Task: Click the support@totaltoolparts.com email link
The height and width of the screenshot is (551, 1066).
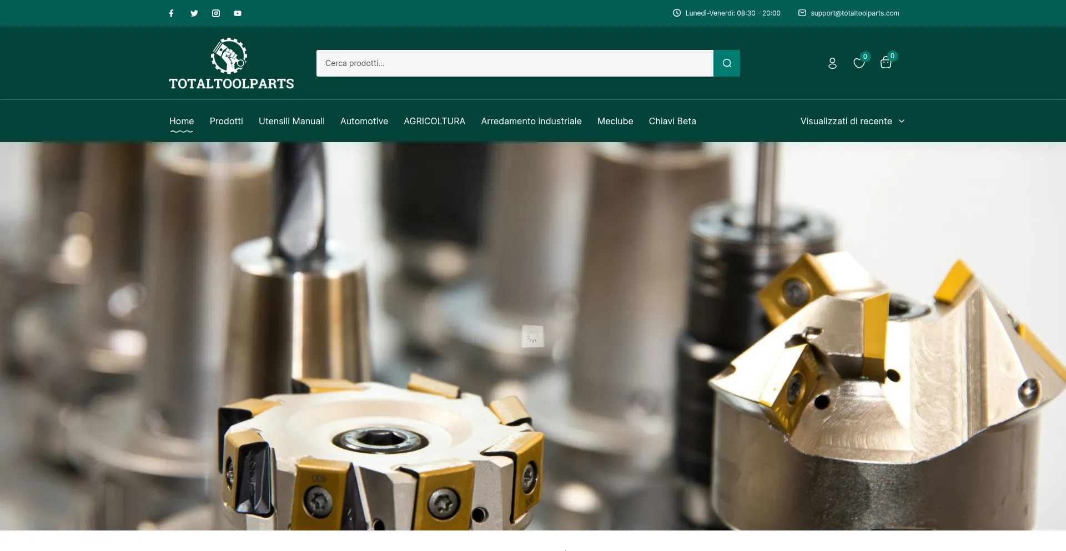Action: tap(854, 13)
